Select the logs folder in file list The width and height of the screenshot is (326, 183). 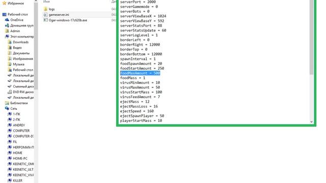coord(49,9)
